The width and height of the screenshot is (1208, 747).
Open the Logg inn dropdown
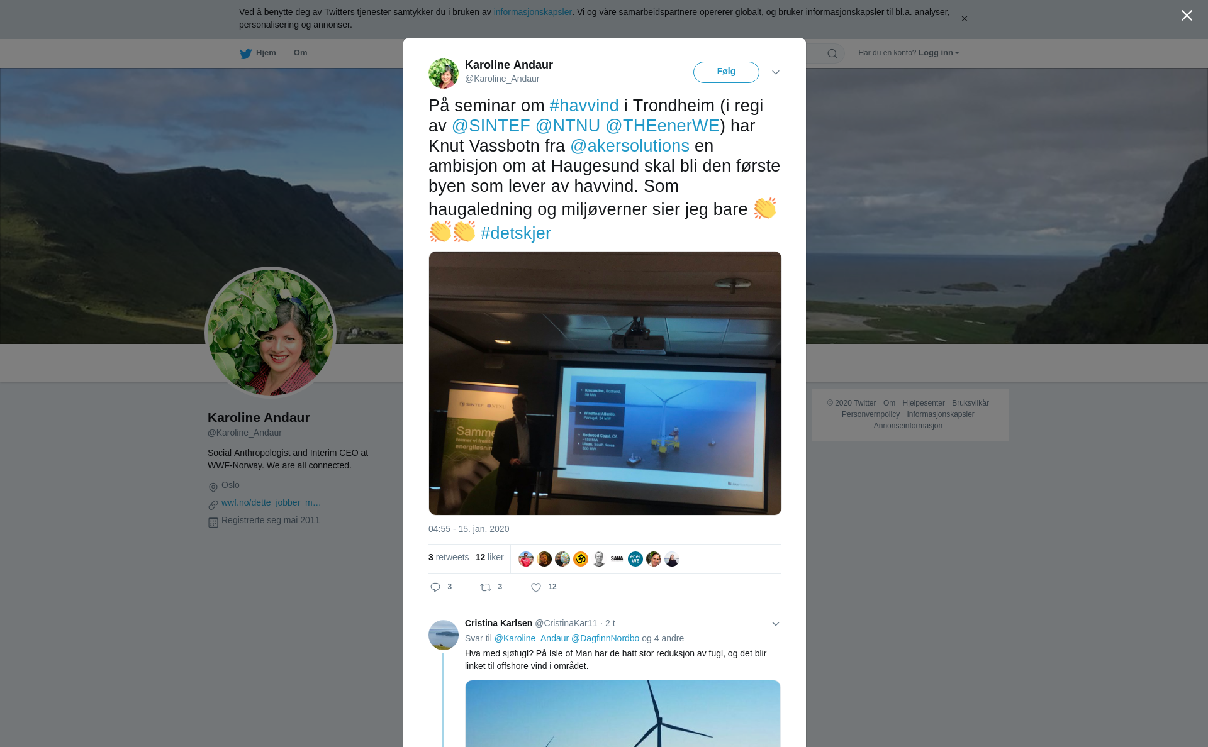click(x=939, y=53)
